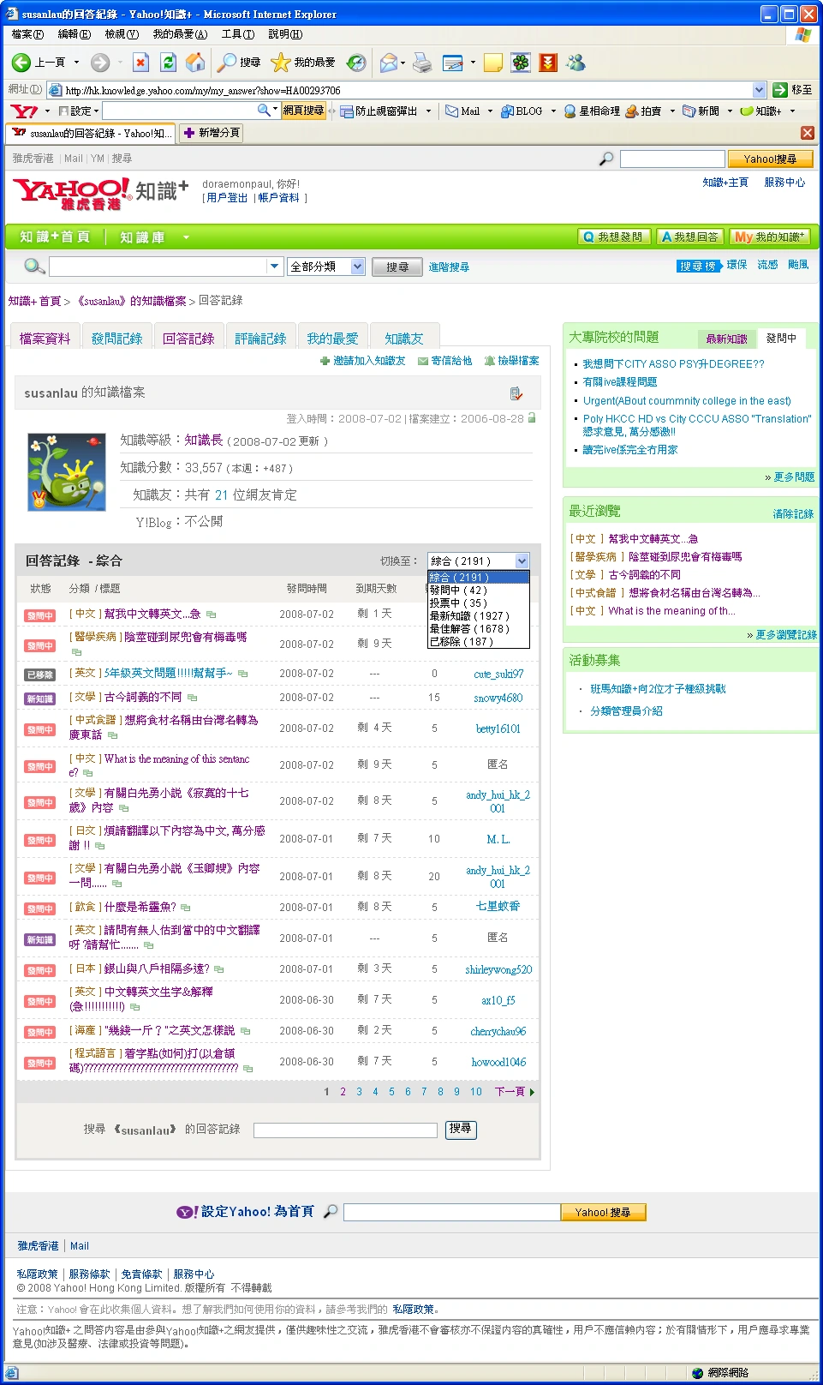Open the 知識友 tab
823x1385 pixels.
tap(404, 339)
